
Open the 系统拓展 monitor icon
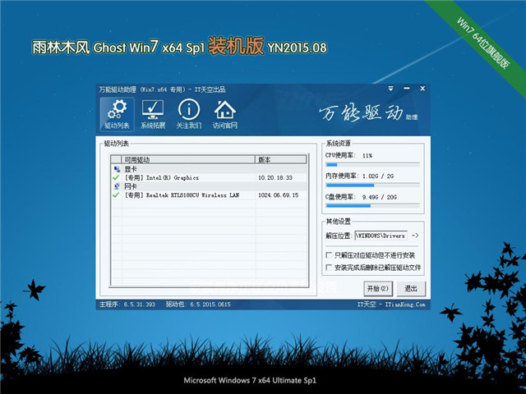(153, 114)
